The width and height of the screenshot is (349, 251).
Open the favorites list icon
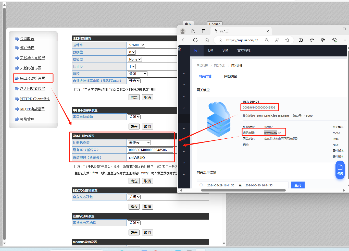(312, 40)
